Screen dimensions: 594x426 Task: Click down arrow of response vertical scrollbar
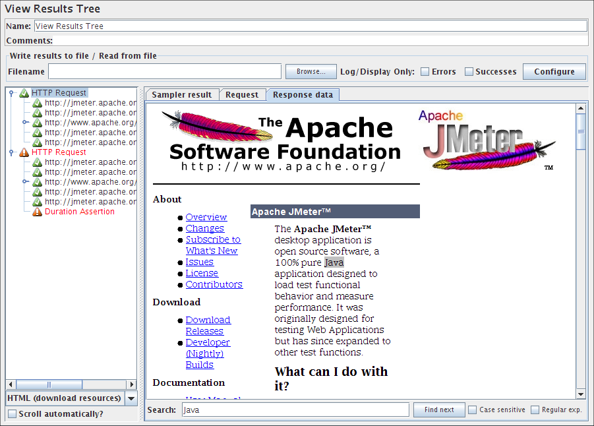pos(581,394)
